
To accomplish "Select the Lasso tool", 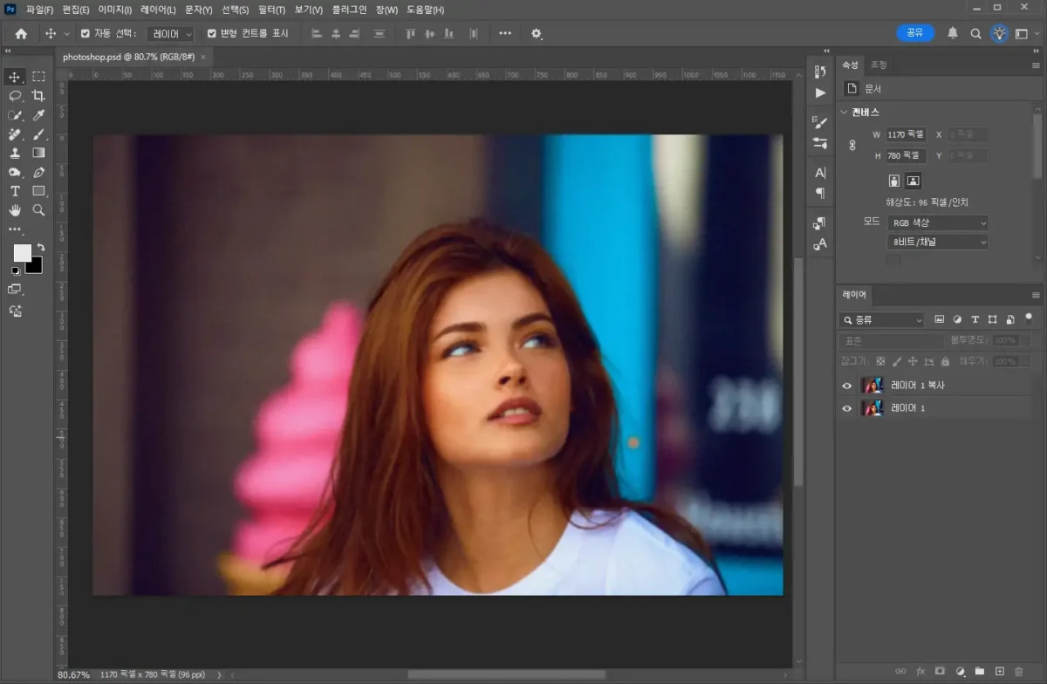I will pyautogui.click(x=17, y=98).
